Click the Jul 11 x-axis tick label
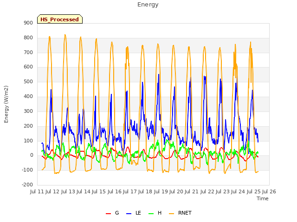The image size is (297, 222). pyautogui.click(x=37, y=191)
